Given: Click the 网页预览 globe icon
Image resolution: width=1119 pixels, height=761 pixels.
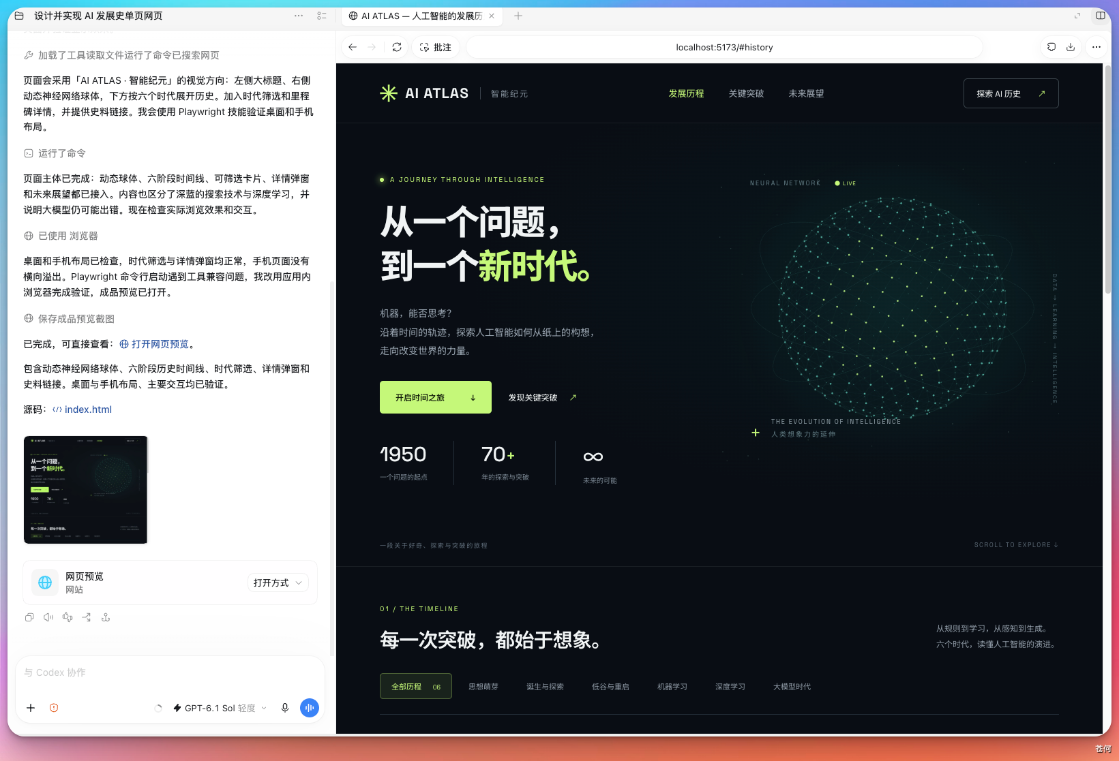Looking at the screenshot, I should click(x=45, y=583).
